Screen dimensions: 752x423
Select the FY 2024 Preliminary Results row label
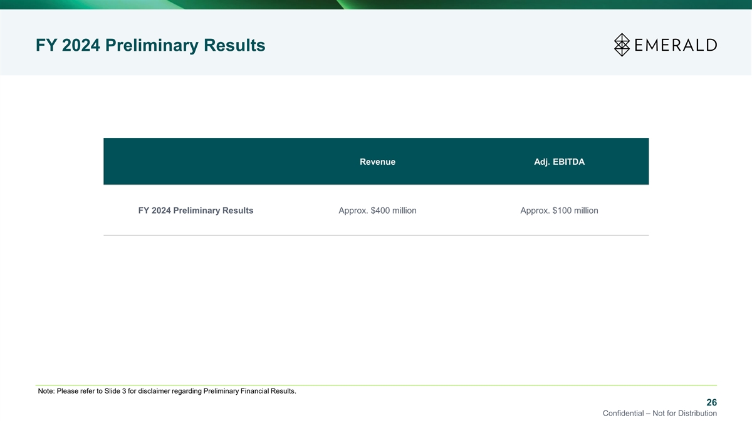196,211
